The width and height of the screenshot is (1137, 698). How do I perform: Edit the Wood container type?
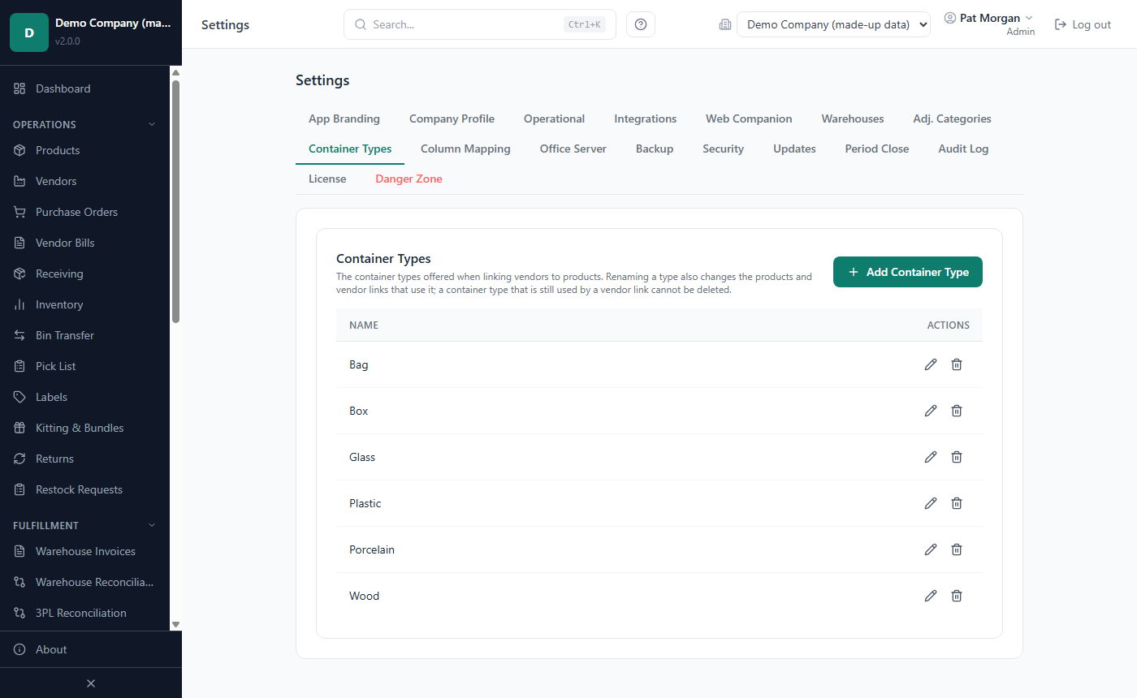931,596
